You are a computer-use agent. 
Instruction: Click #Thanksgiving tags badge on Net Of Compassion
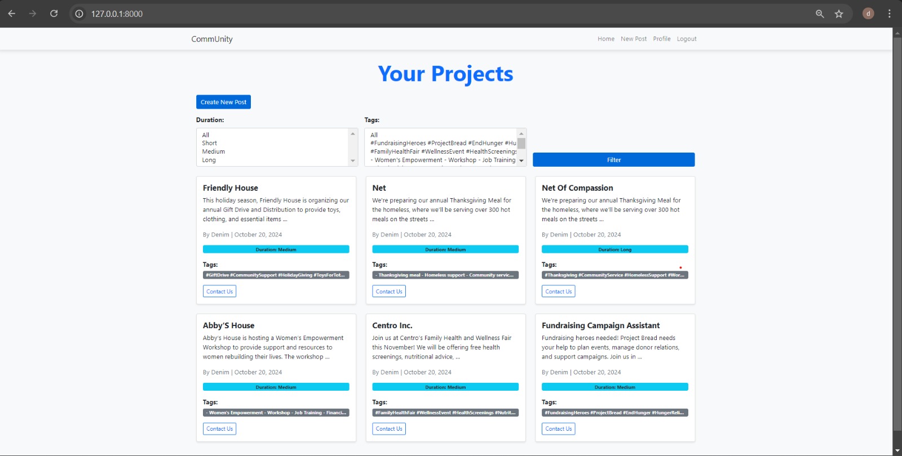614,275
